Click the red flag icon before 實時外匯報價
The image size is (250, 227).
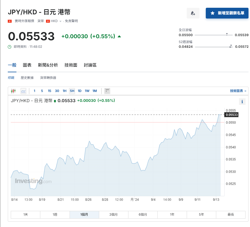(x=9, y=21)
